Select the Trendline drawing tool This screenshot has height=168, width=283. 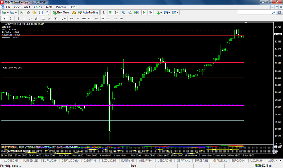(31, 19)
